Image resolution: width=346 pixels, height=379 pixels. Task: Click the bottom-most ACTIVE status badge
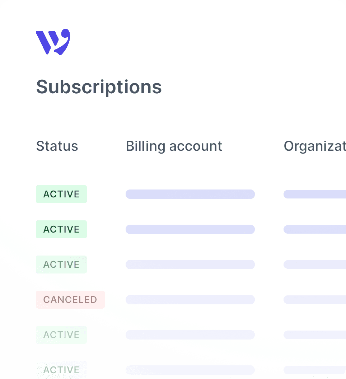[x=61, y=370]
